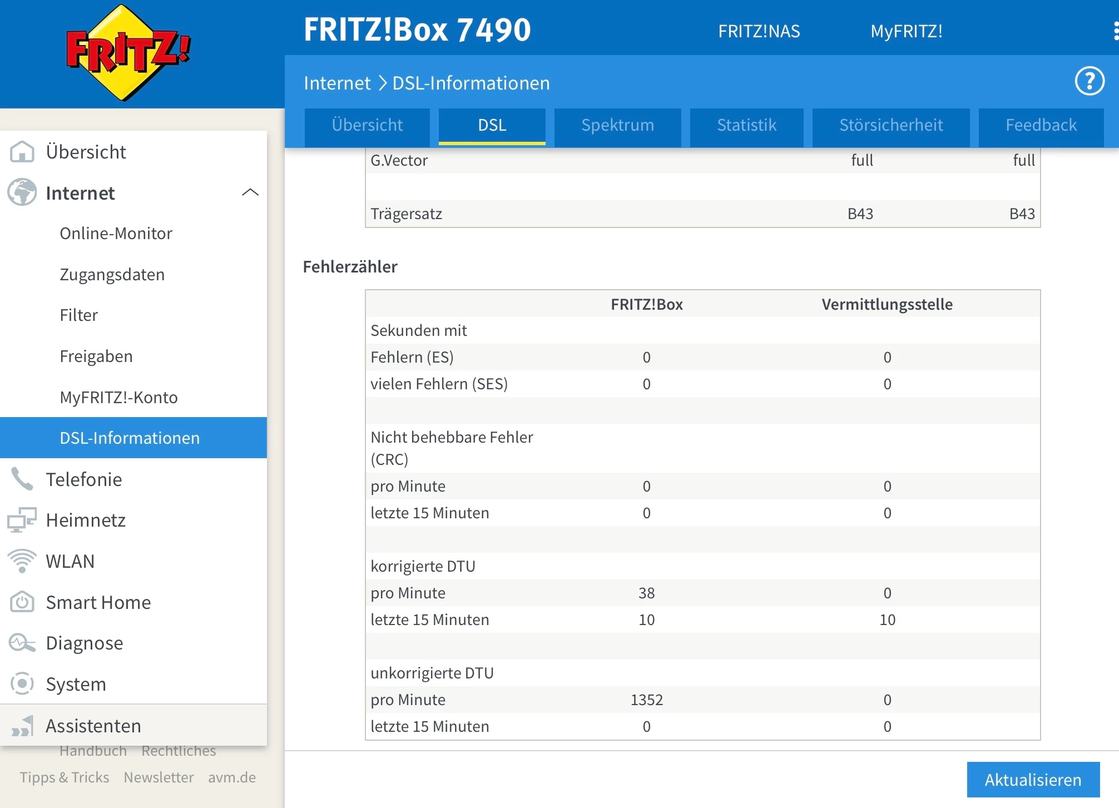Click the System gear icon
The image size is (1119, 808).
[22, 683]
